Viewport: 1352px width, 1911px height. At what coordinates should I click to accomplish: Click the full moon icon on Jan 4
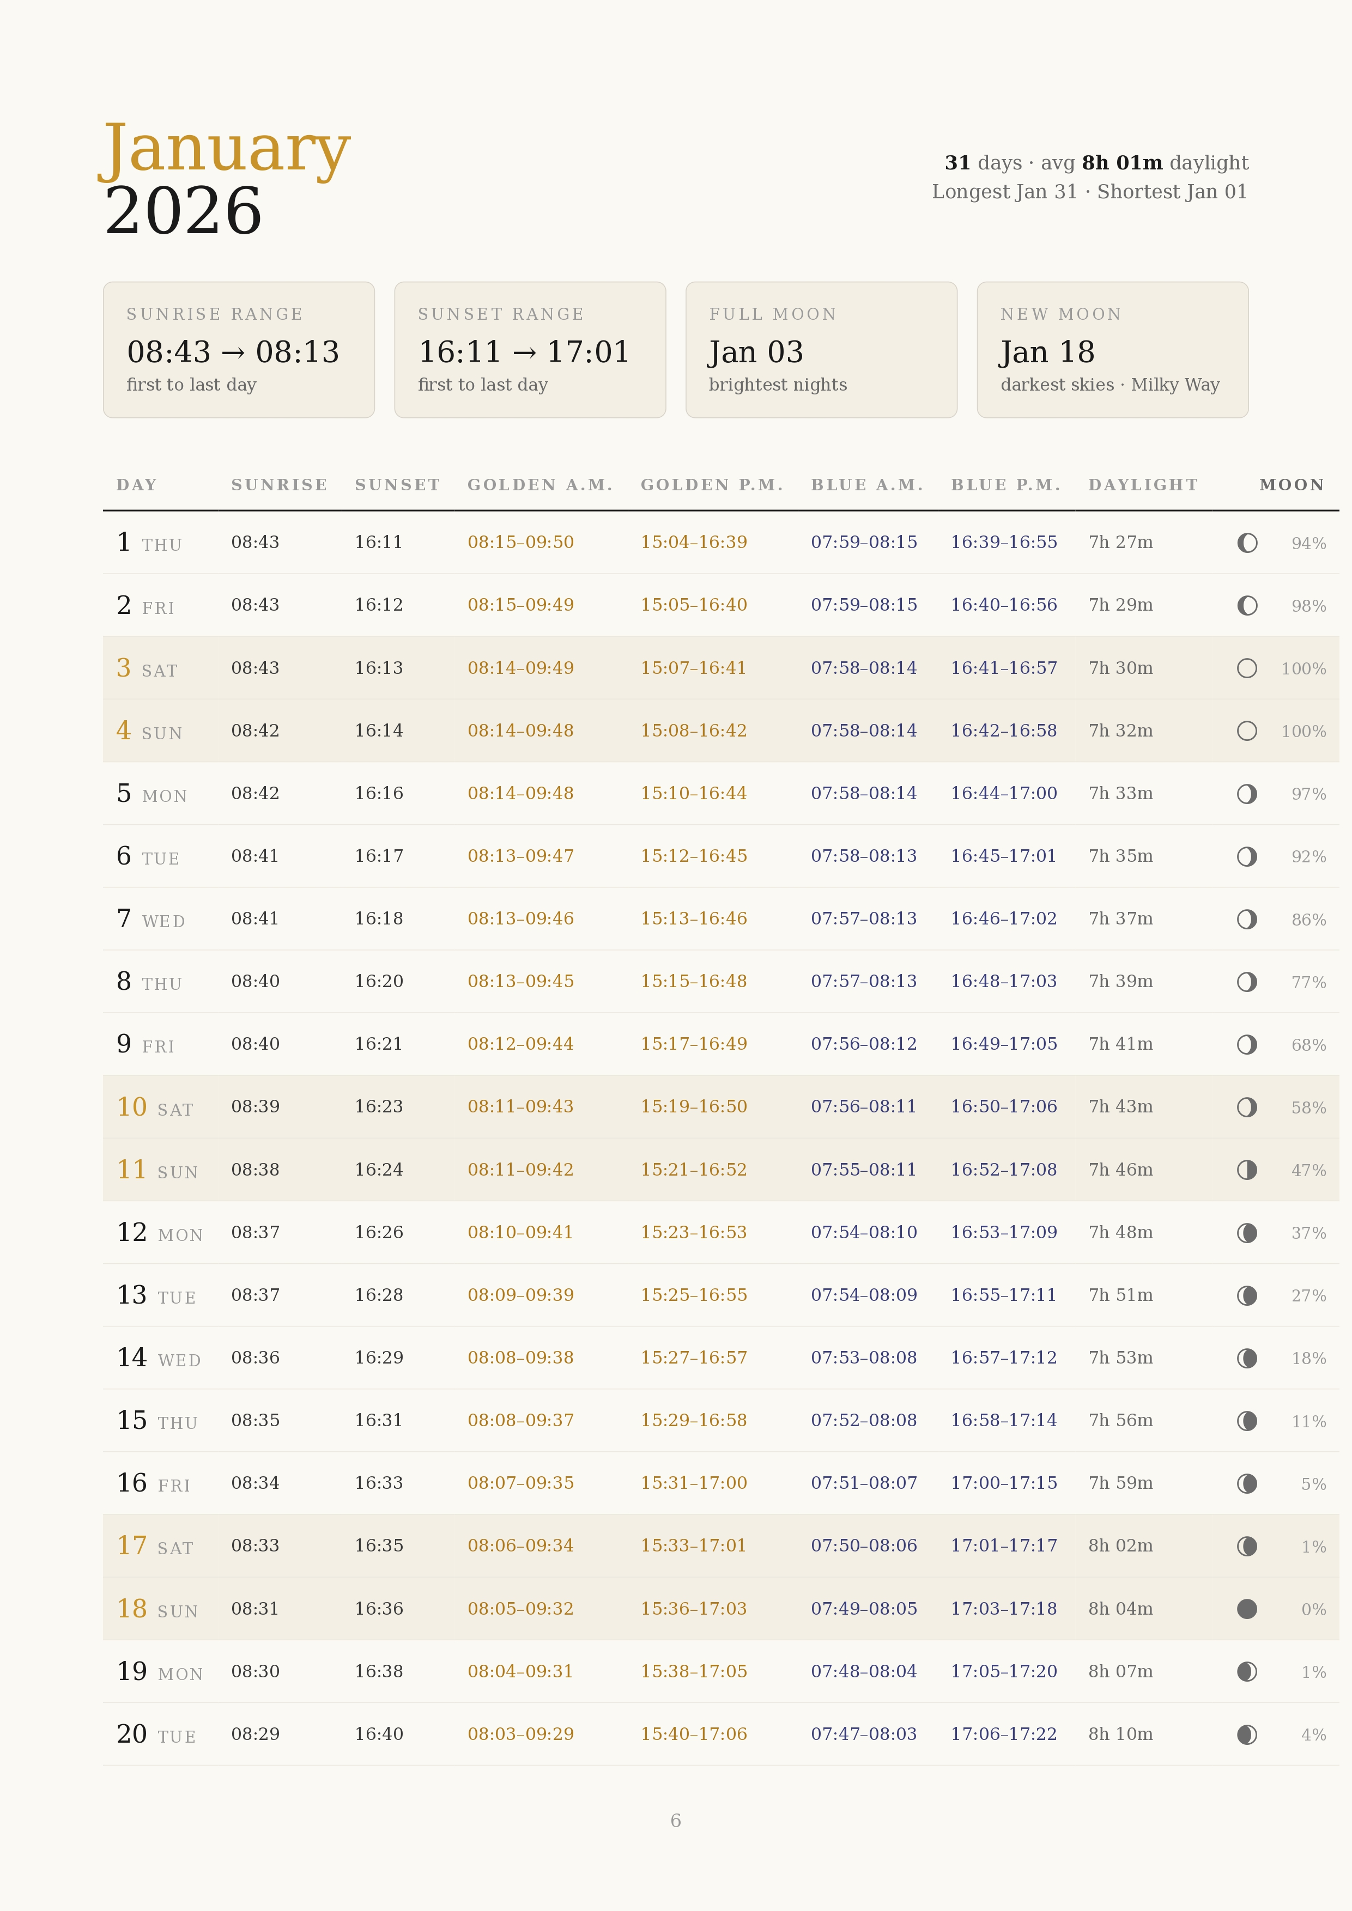pos(1246,731)
